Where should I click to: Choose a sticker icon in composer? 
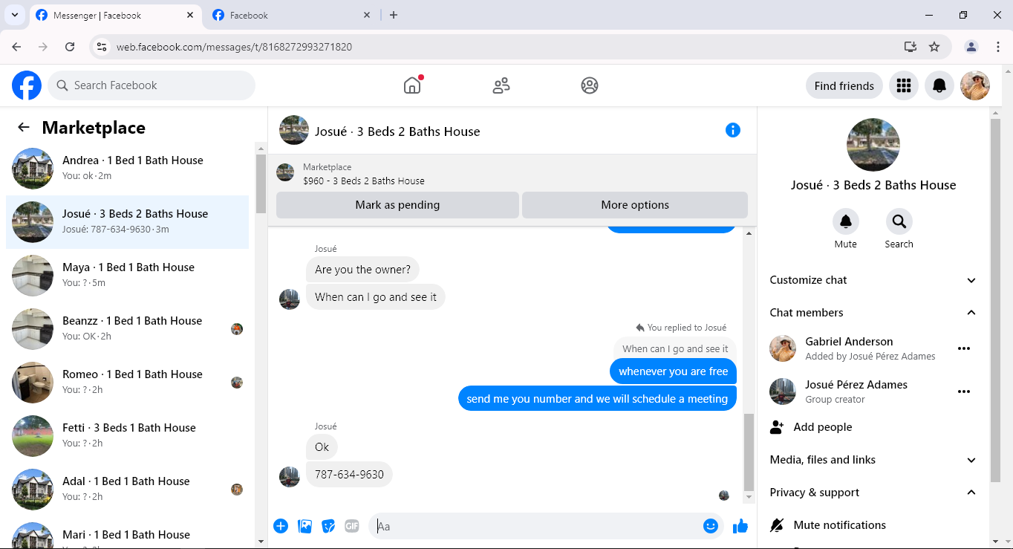pos(328,527)
